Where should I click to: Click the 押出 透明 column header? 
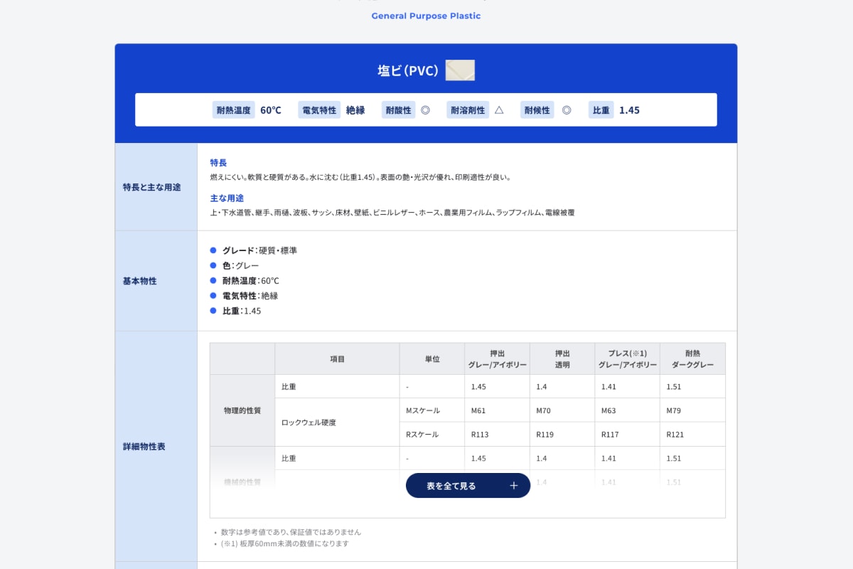pos(562,358)
